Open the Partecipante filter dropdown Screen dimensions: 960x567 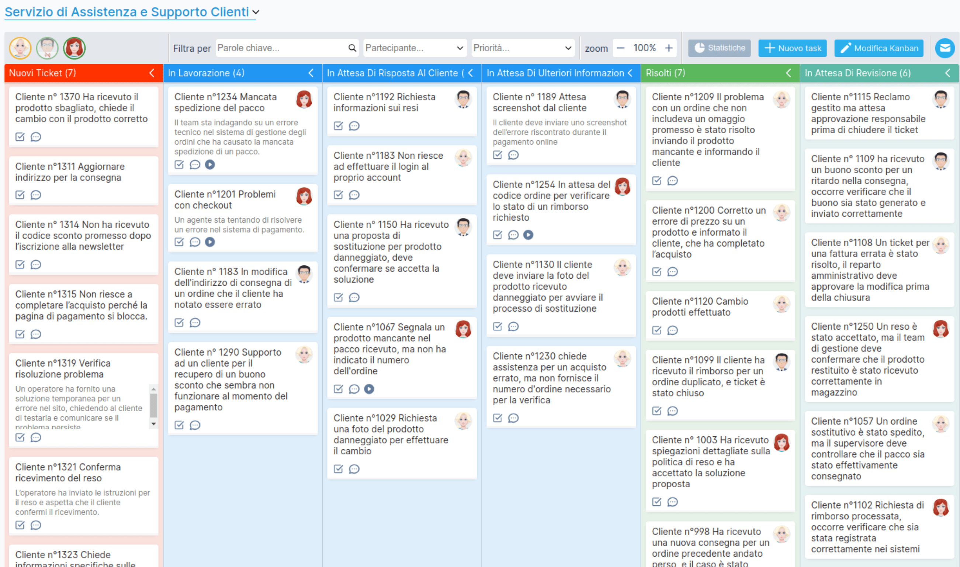[x=415, y=48]
